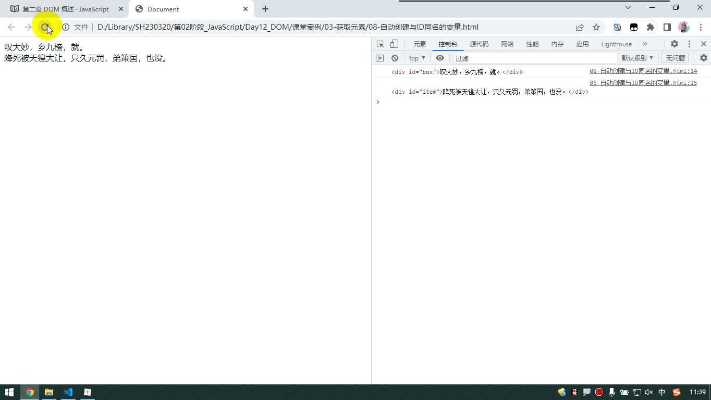Image resolution: width=711 pixels, height=400 pixels.
Task: Toggle the 中 input method indicator
Action: 662,392
